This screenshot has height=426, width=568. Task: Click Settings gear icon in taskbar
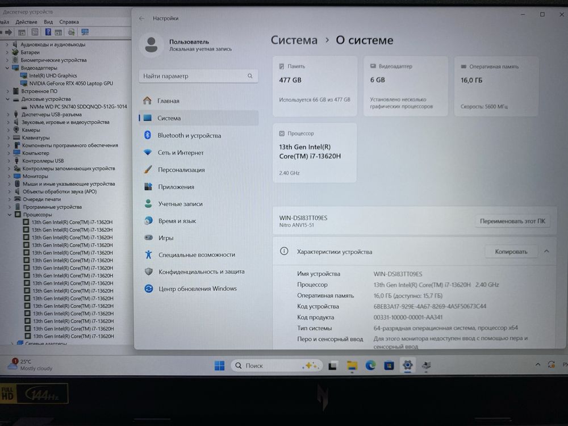[x=407, y=365]
